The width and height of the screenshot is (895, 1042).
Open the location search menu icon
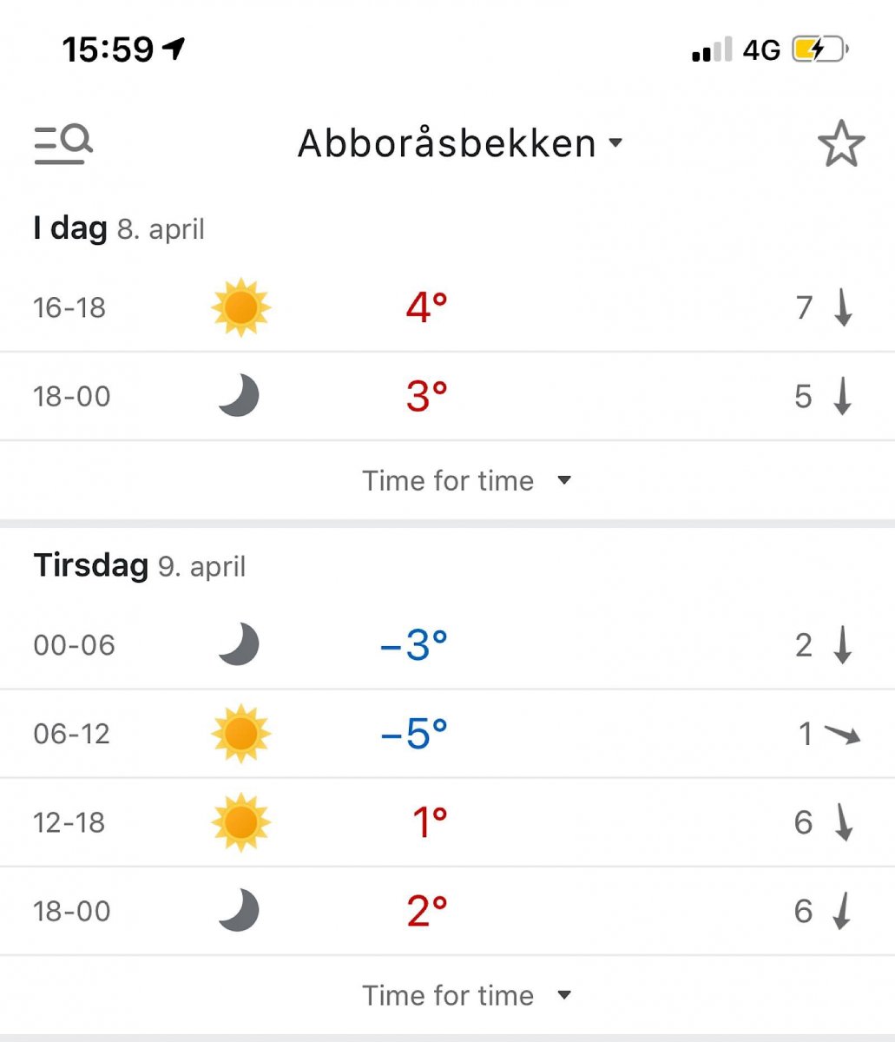(63, 143)
